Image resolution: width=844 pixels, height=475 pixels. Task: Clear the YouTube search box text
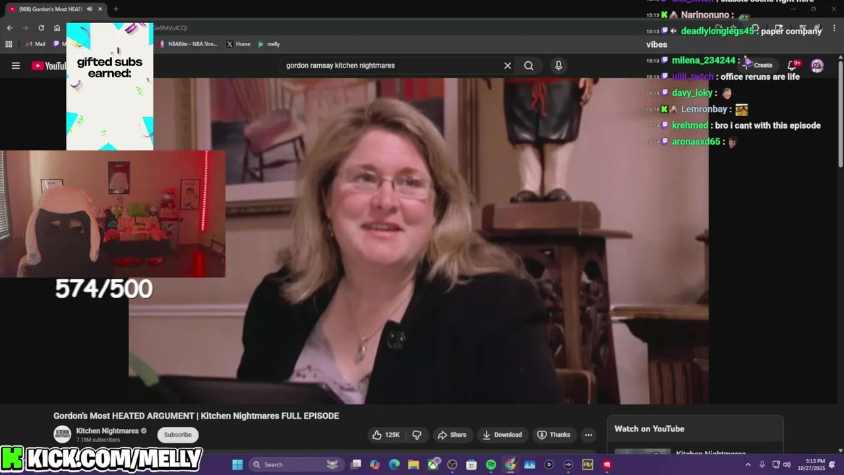[x=508, y=65]
